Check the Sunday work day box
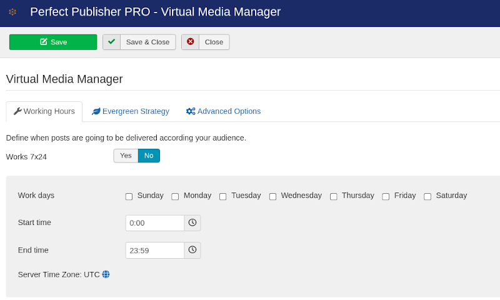This screenshot has width=500, height=300. (129, 196)
